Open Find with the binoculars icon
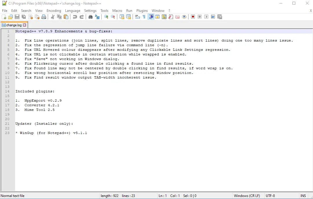Screen dimensions: 313x199 pos(90,17)
